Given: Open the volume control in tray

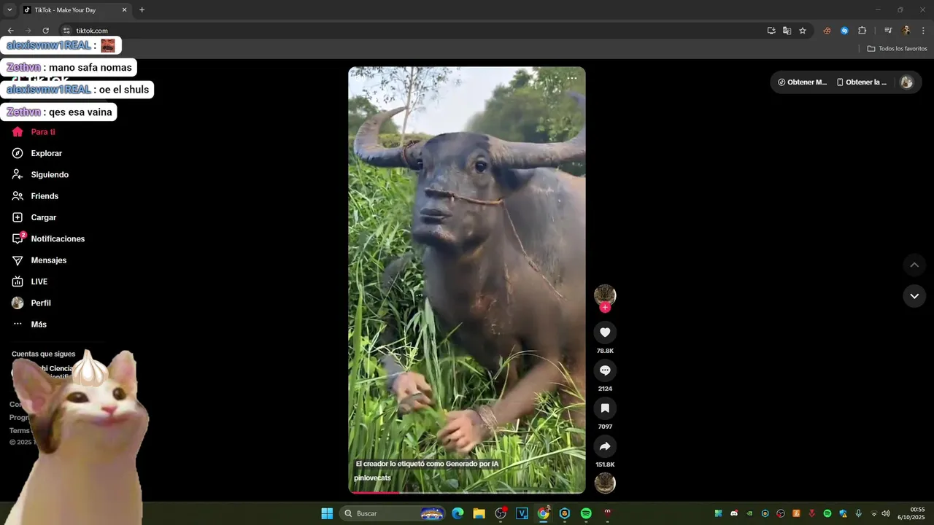Looking at the screenshot, I should (x=886, y=513).
